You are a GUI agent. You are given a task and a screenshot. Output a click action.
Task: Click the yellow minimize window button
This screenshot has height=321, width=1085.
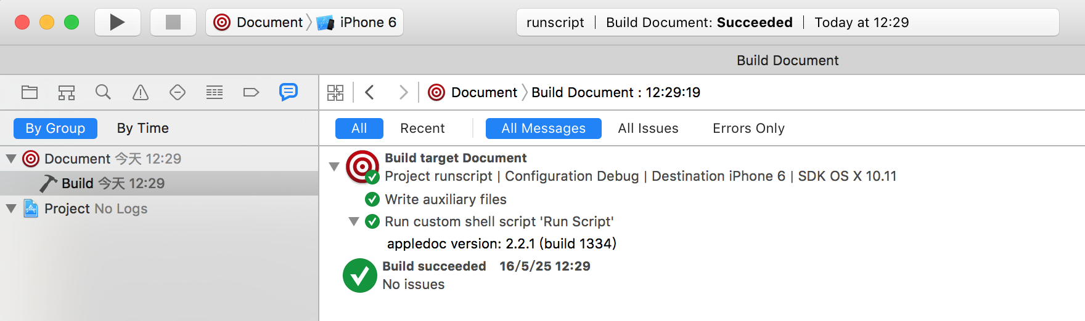[47, 22]
